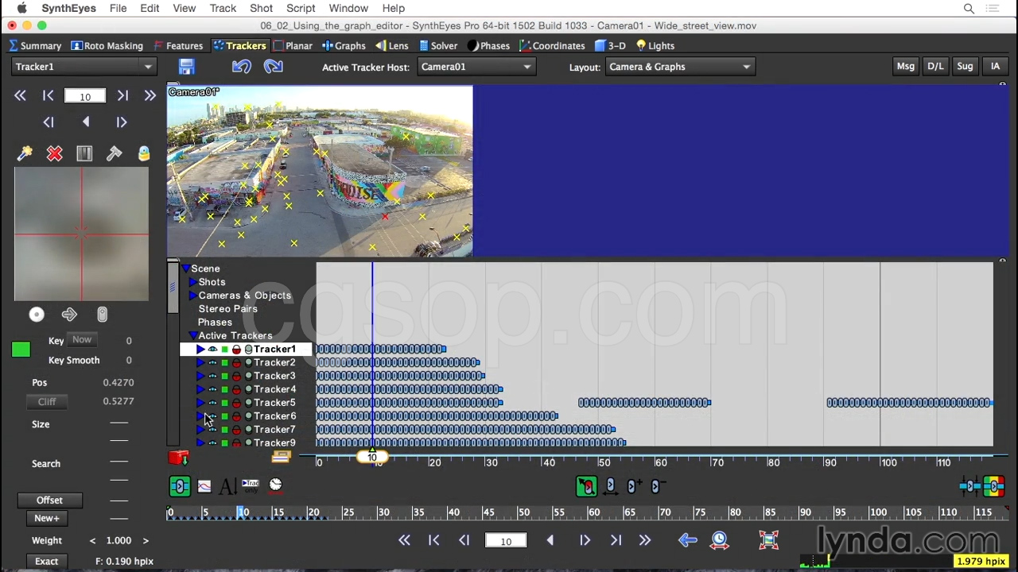Click the hammer tool icon
This screenshot has width=1018, height=572.
[114, 153]
